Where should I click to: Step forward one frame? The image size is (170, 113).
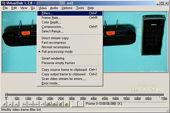[36, 104]
